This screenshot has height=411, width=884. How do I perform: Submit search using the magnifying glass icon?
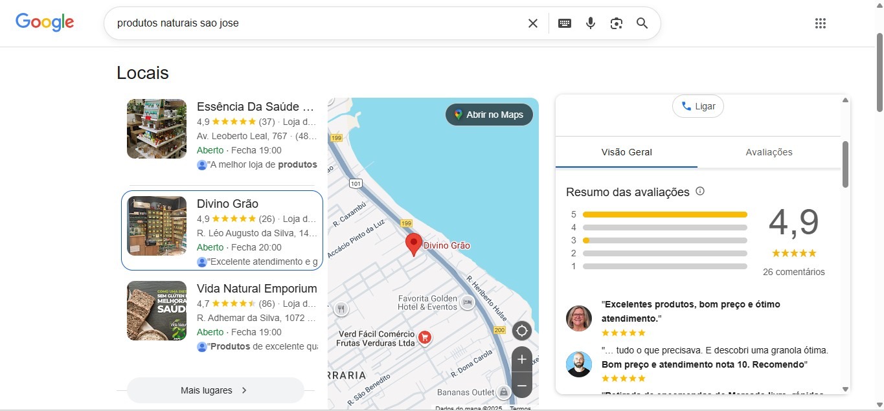click(642, 23)
